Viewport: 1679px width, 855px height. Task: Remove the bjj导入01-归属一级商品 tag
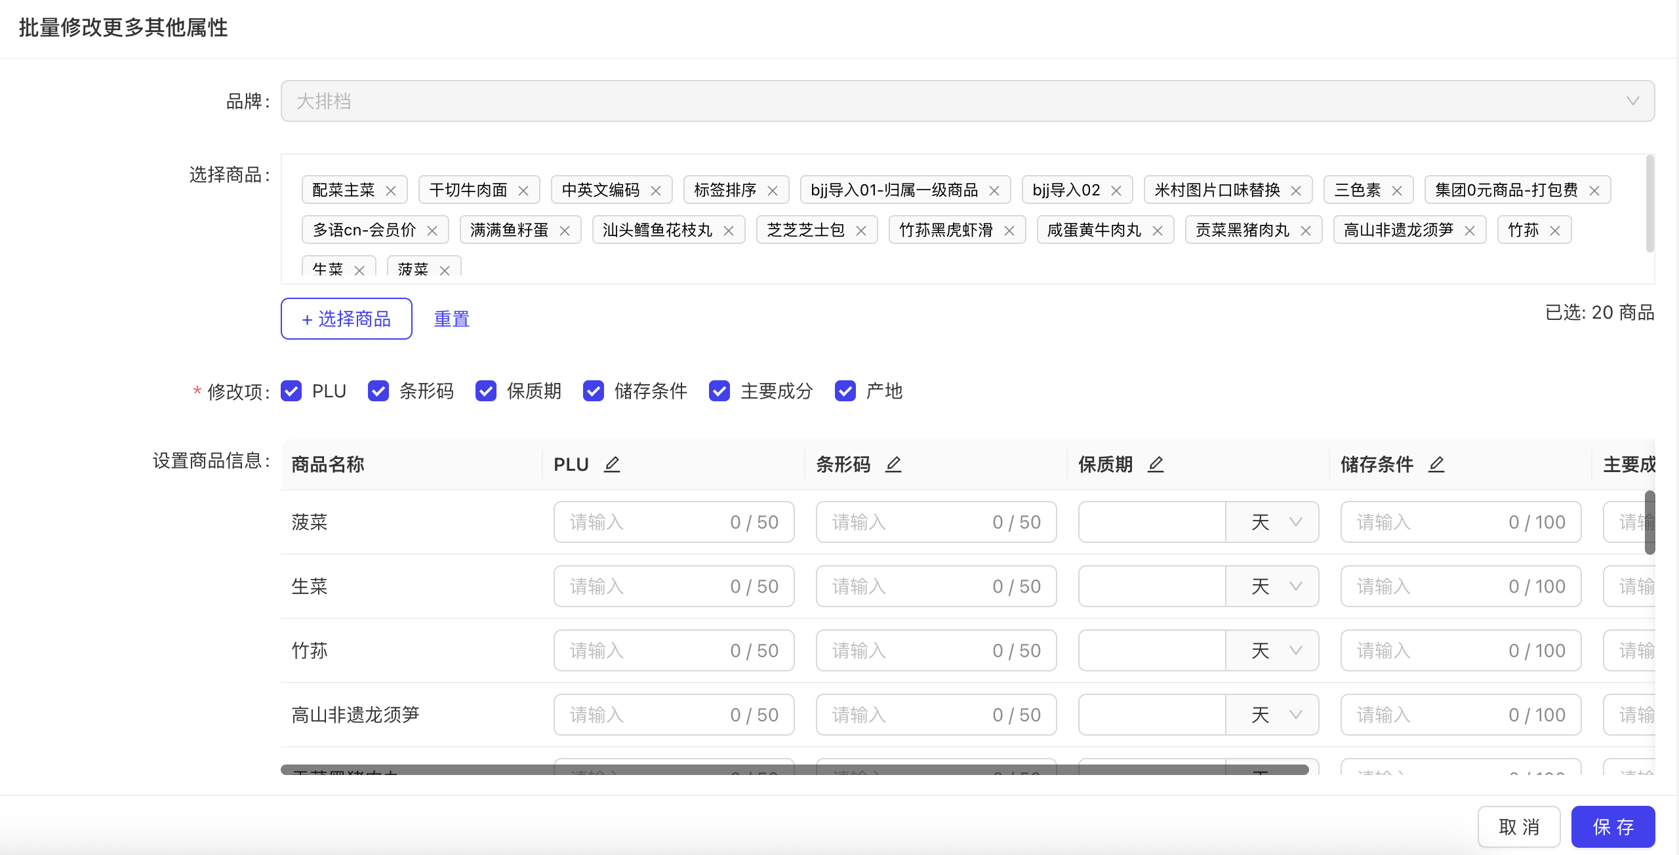(x=994, y=191)
